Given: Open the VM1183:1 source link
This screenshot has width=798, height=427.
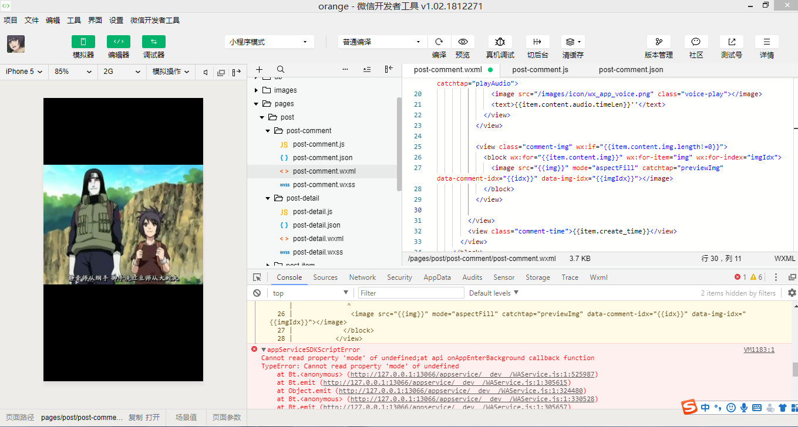Looking at the screenshot, I should (759, 350).
